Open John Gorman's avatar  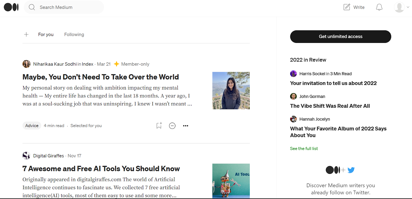point(294,96)
